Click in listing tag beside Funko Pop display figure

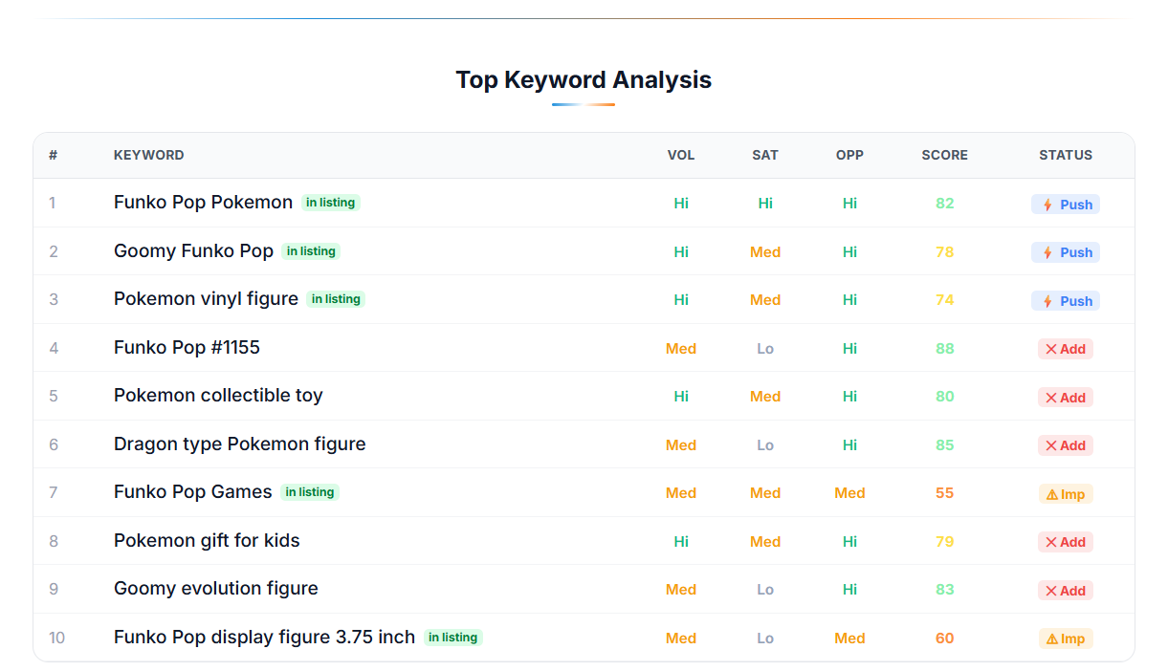(453, 638)
